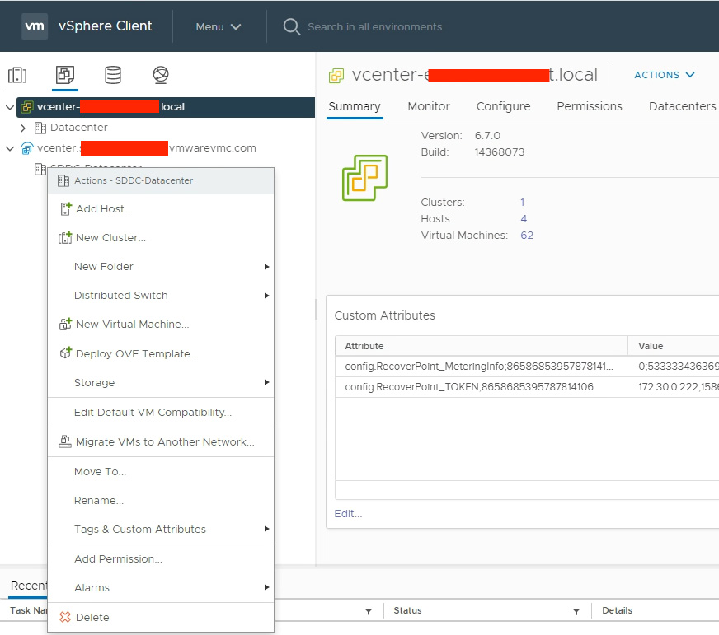This screenshot has height=635, width=719.
Task: Choose Deploy OVF Template... menu item
Action: click(x=161, y=353)
